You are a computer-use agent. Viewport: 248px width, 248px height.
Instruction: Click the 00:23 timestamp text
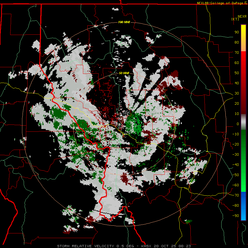tap(185, 246)
